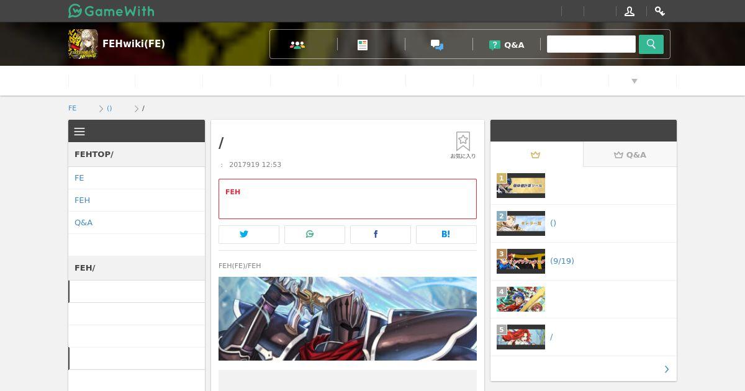Focus the header search field

pyautogui.click(x=591, y=44)
